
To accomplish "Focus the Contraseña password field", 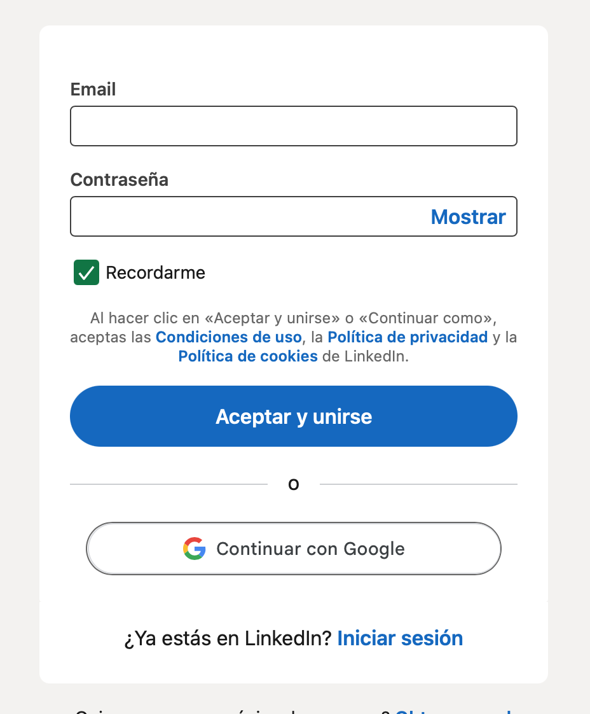I will pyautogui.click(x=248, y=217).
